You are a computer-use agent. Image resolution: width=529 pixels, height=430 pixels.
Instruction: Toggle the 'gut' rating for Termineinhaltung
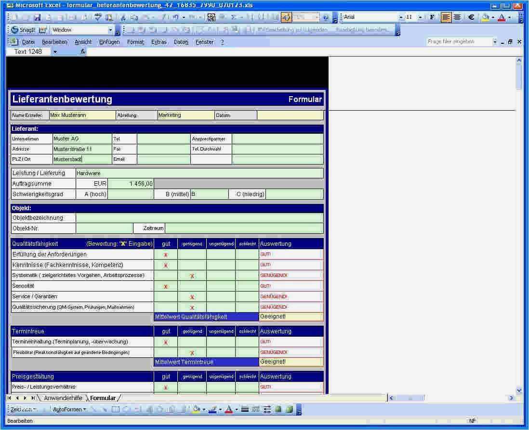click(x=166, y=341)
